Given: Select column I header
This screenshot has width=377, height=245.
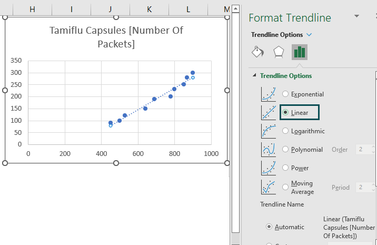Looking at the screenshot, I should tap(72, 9).
